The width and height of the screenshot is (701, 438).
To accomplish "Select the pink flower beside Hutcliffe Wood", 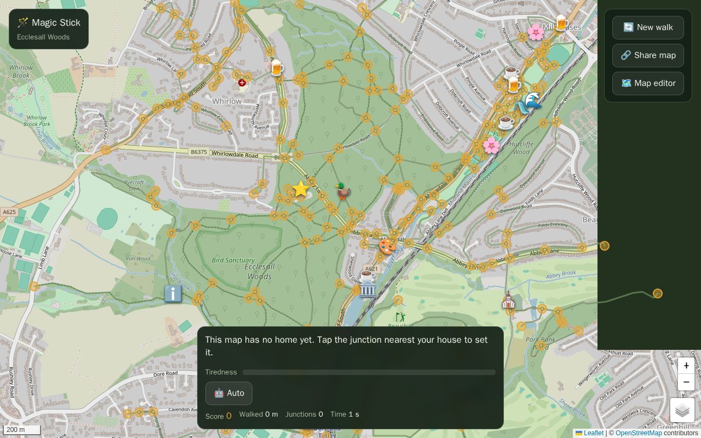I will point(491,145).
